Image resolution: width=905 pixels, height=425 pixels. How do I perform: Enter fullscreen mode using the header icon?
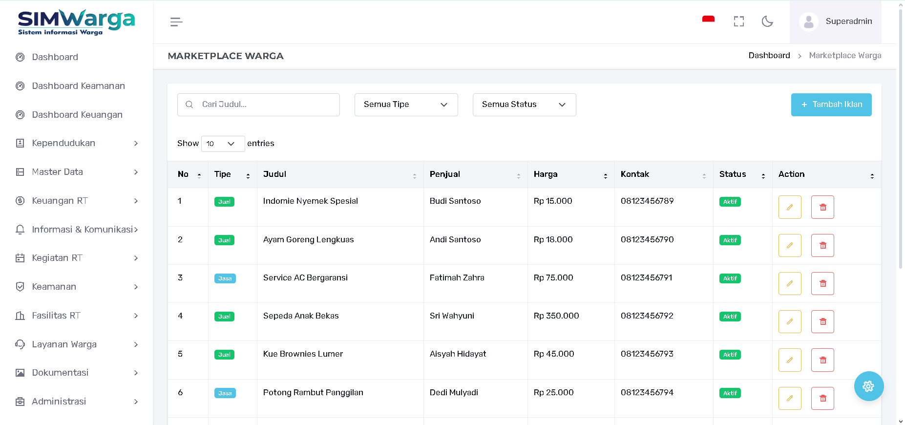tap(738, 21)
